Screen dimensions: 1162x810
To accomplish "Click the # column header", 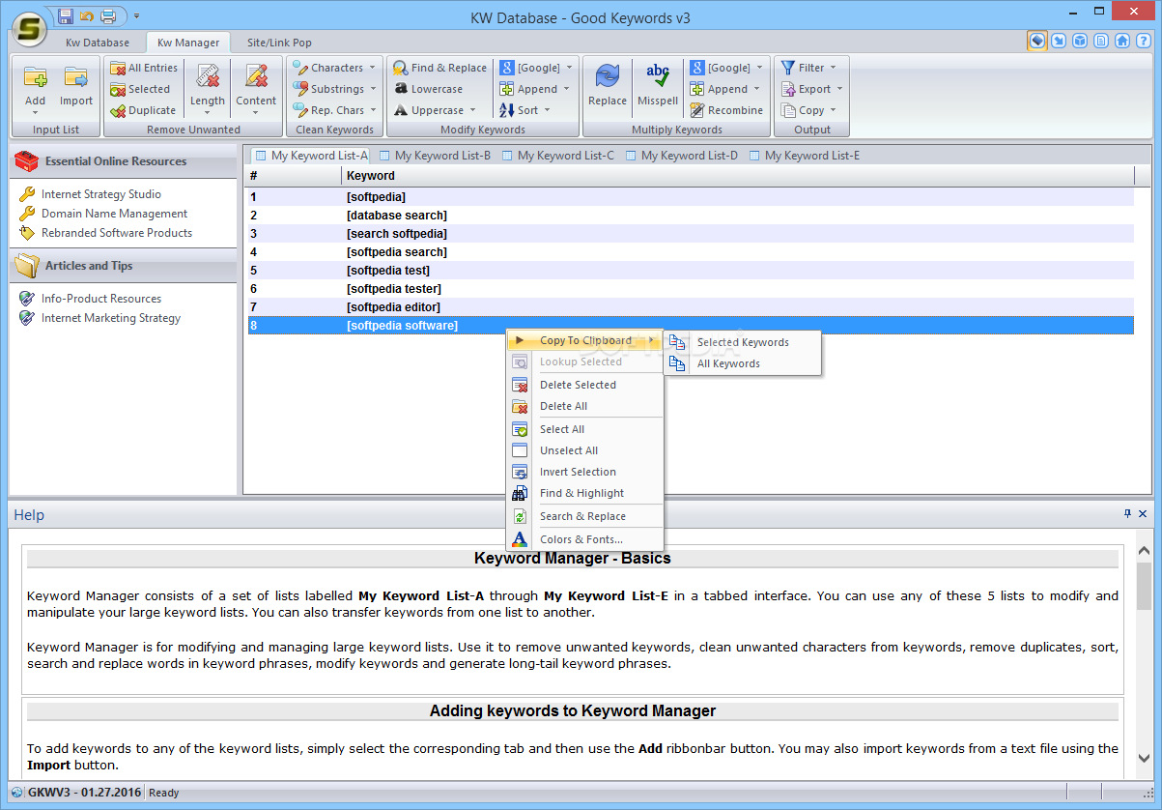I will point(295,176).
